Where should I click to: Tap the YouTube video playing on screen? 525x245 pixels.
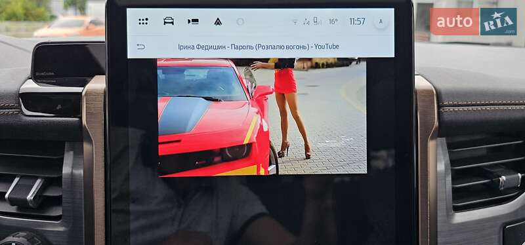point(262,117)
